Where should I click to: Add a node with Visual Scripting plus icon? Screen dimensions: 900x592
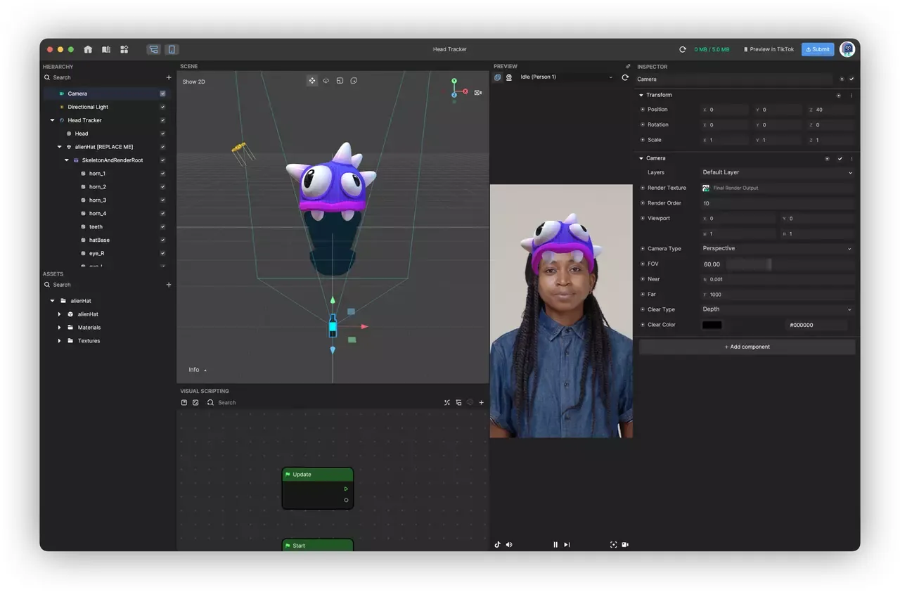pos(481,403)
